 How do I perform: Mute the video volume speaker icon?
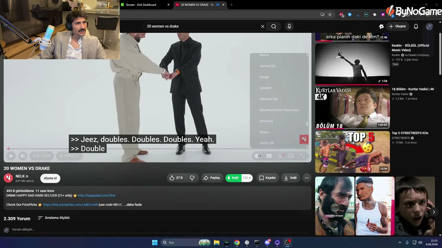pos(23,156)
